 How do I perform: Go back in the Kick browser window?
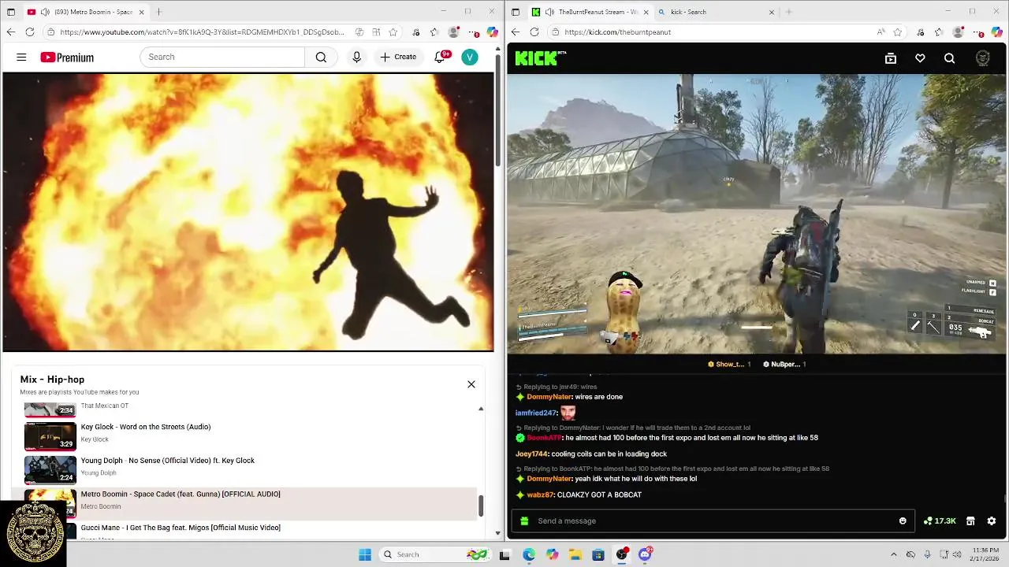coord(515,32)
